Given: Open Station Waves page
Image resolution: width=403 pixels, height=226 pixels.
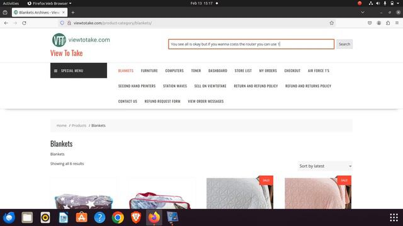Looking at the screenshot, I should [175, 86].
